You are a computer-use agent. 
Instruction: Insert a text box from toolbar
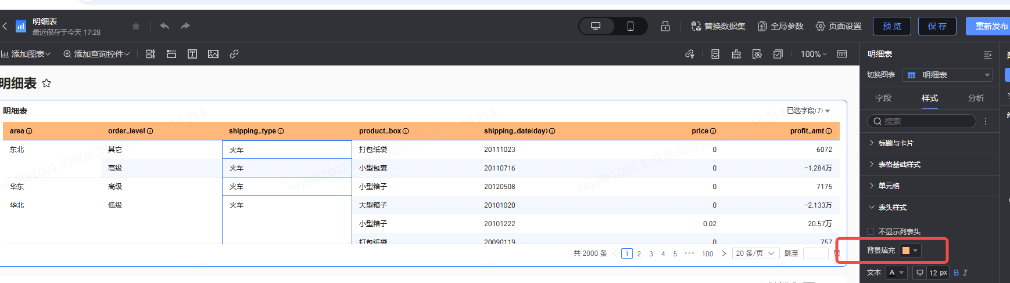(x=192, y=54)
